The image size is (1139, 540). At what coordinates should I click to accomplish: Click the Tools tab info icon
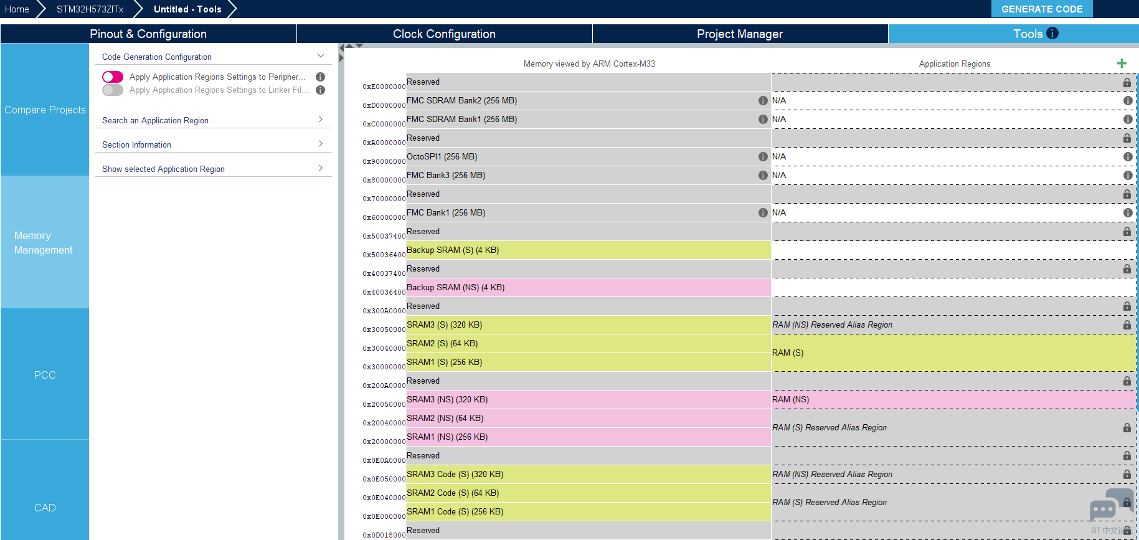[1052, 33]
